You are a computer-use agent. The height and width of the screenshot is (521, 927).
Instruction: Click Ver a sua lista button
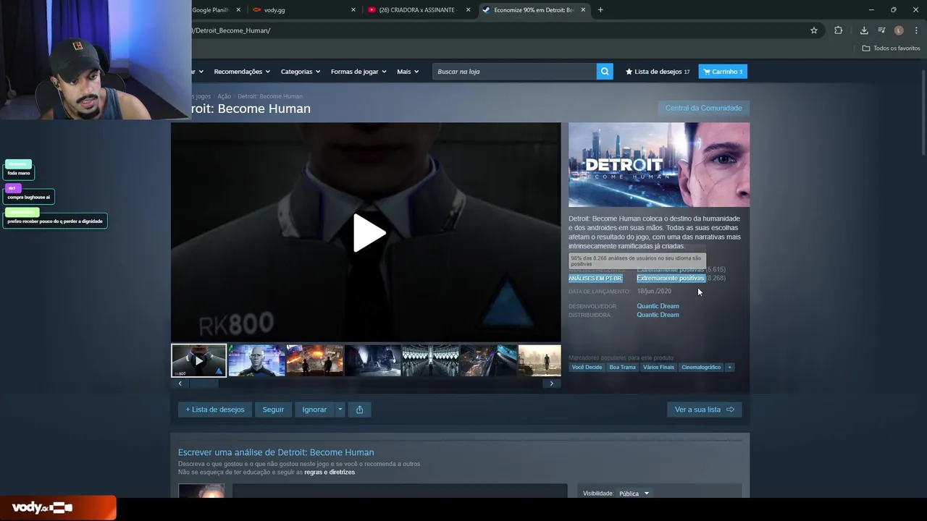click(x=704, y=410)
